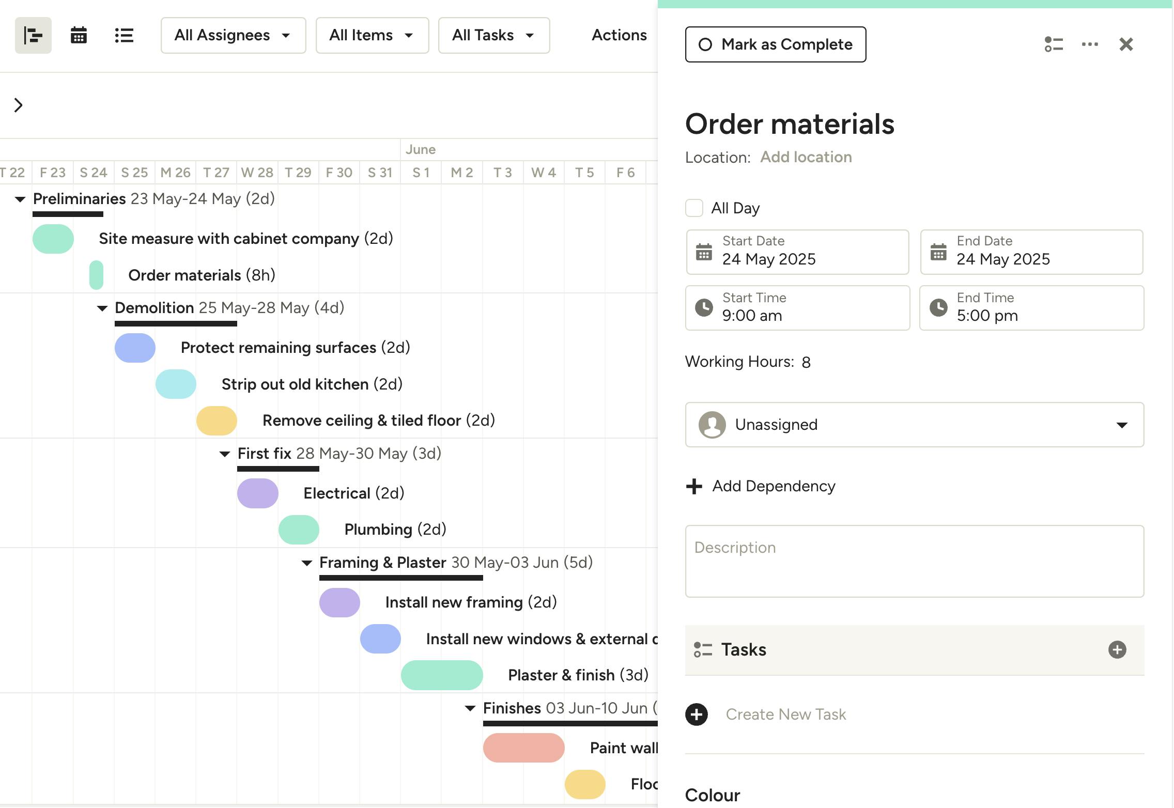Open the Actions menu
This screenshot has height=808, width=1174.
click(619, 35)
